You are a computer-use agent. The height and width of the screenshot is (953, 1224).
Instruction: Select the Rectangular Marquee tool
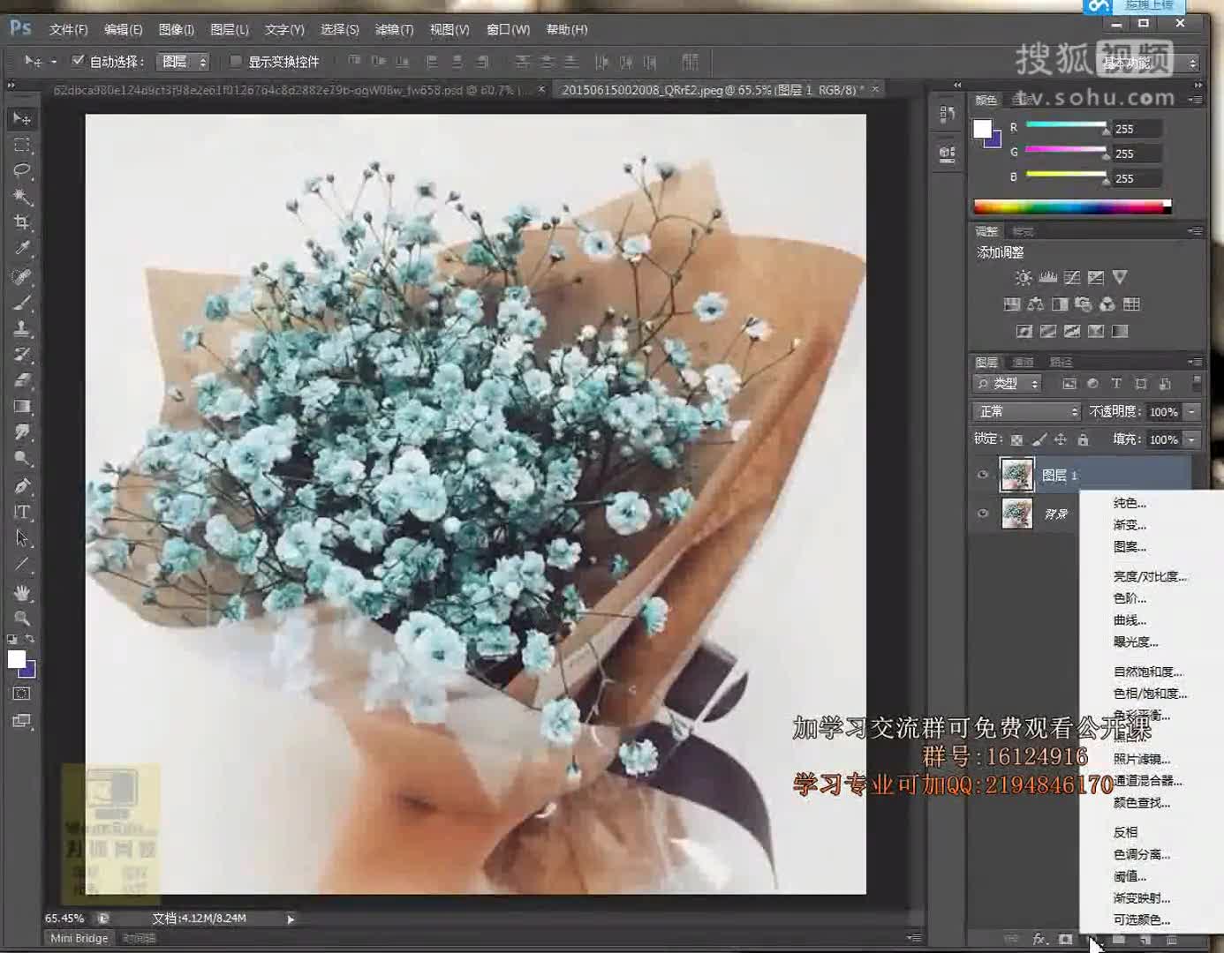pyautogui.click(x=21, y=145)
